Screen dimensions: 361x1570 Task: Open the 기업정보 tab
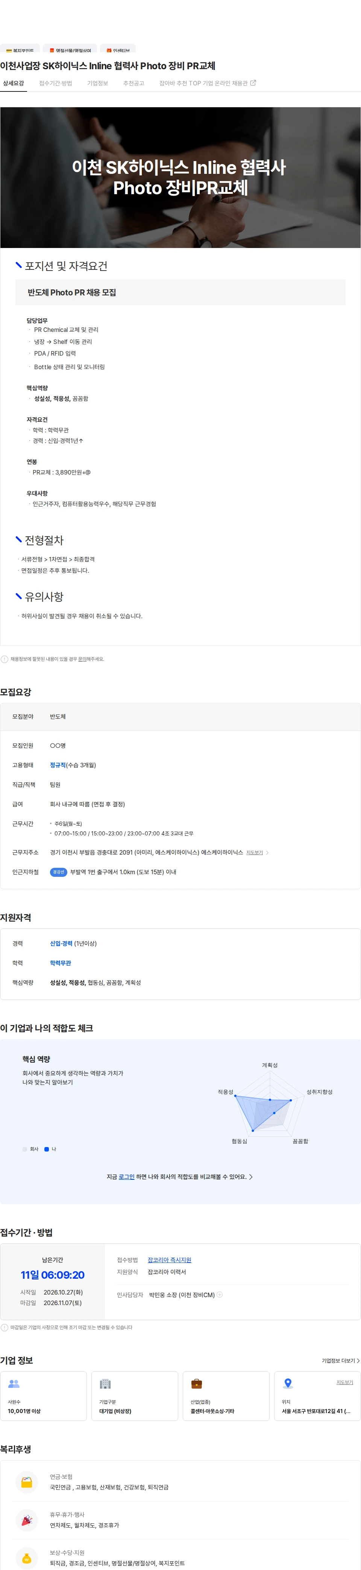[97, 84]
